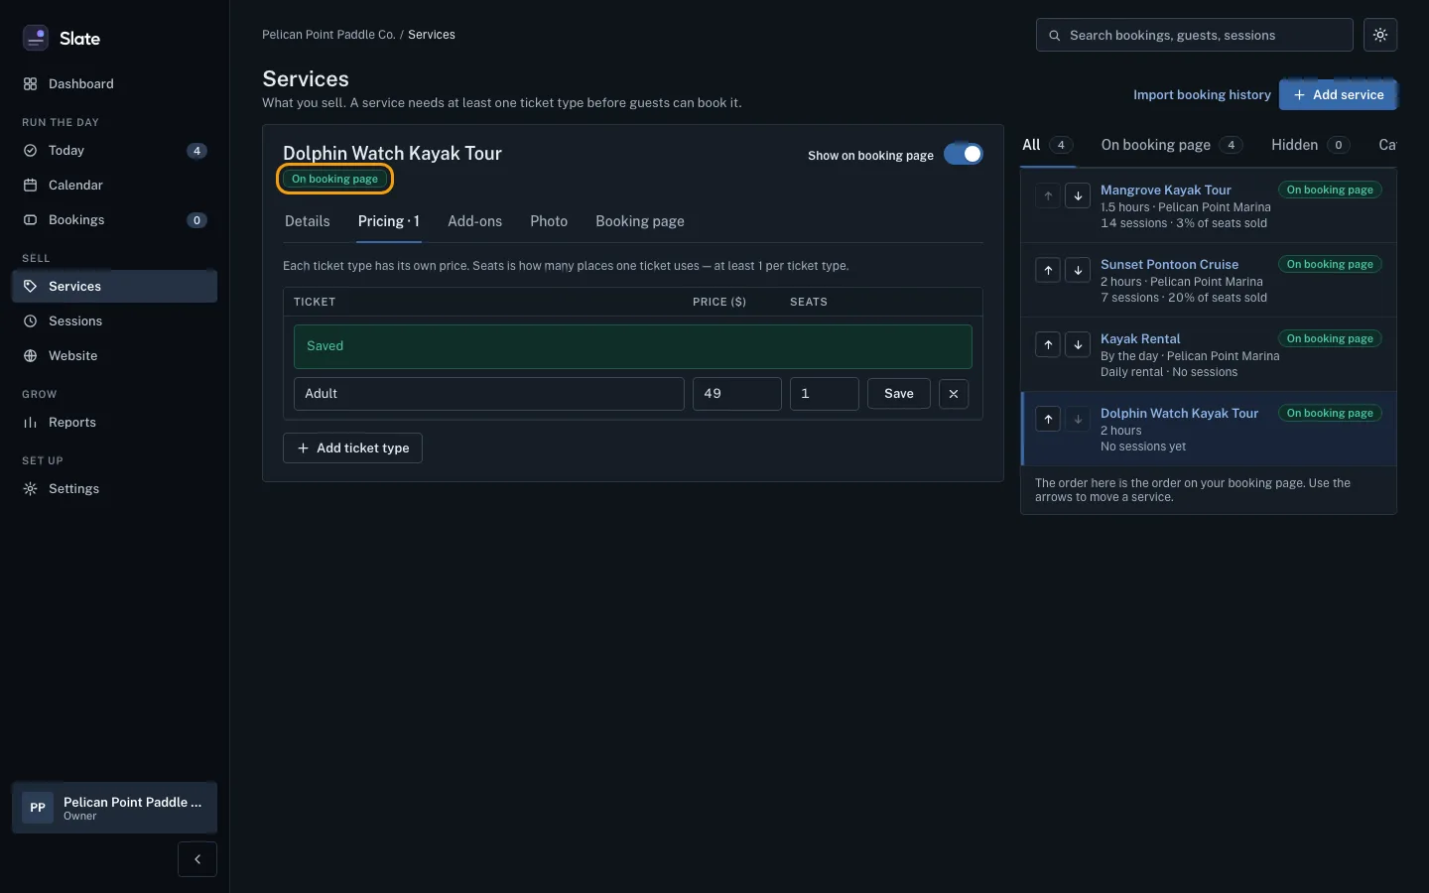This screenshot has width=1429, height=893.
Task: Open Settings in the sidebar
Action: [x=114, y=489]
